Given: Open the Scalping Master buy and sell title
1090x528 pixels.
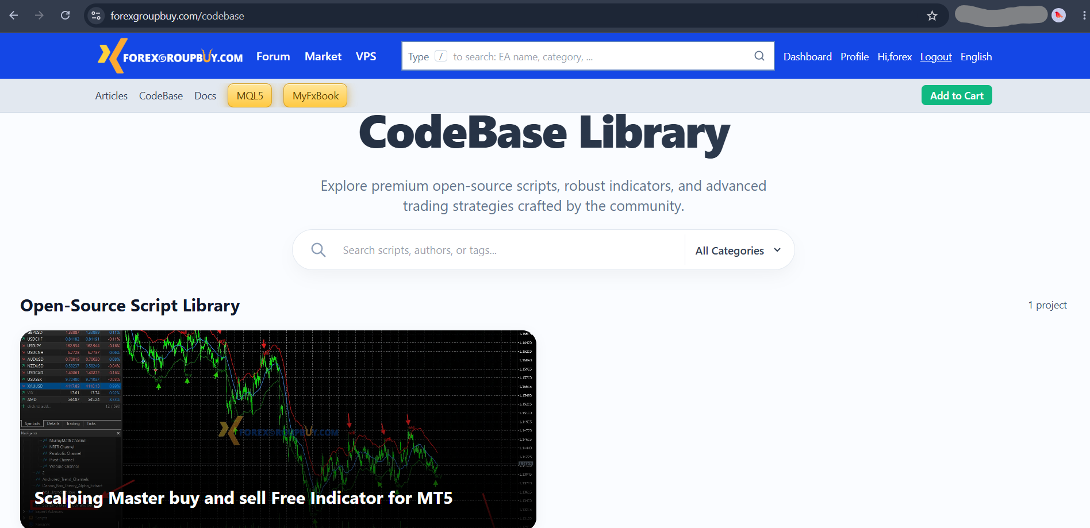Looking at the screenshot, I should pos(243,498).
